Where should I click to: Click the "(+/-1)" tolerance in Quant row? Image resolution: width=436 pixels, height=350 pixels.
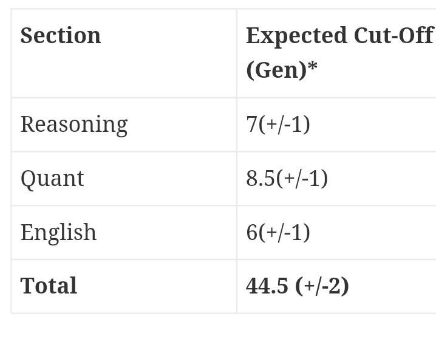(x=302, y=178)
